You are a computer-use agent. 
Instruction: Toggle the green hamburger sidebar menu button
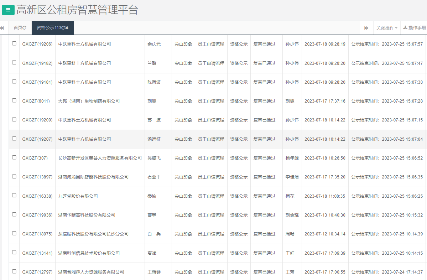coord(8,10)
